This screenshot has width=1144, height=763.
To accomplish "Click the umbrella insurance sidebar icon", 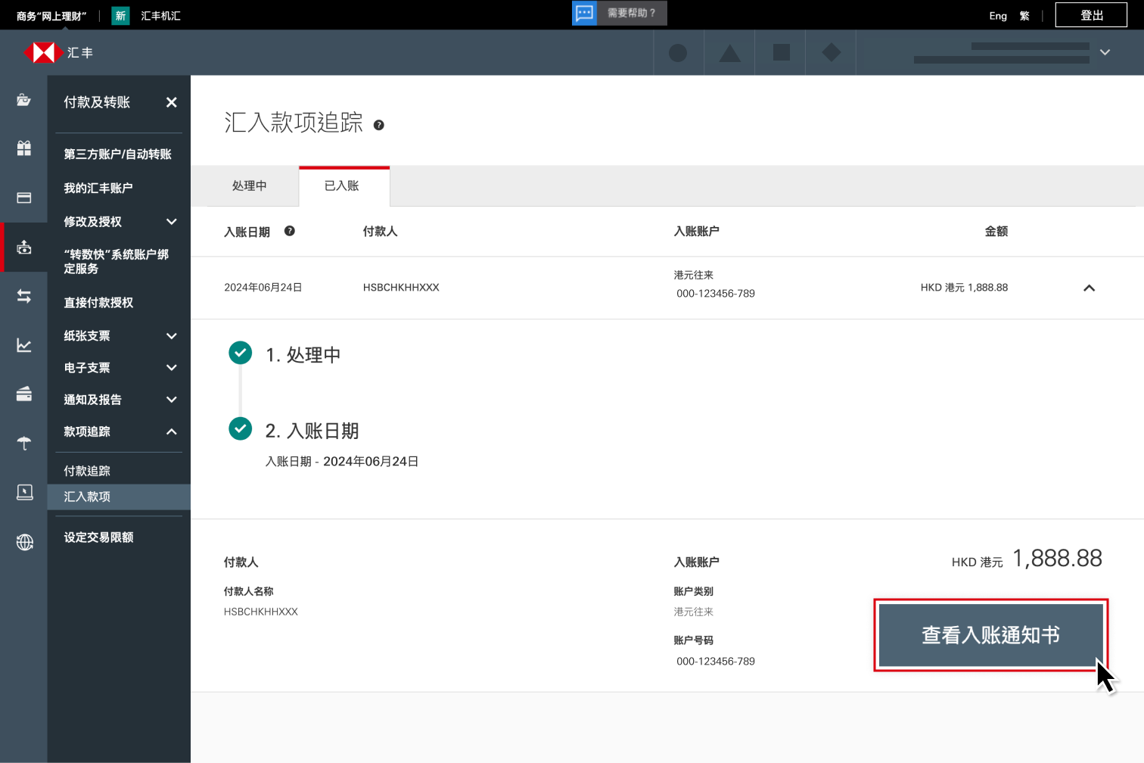I will coord(24,443).
